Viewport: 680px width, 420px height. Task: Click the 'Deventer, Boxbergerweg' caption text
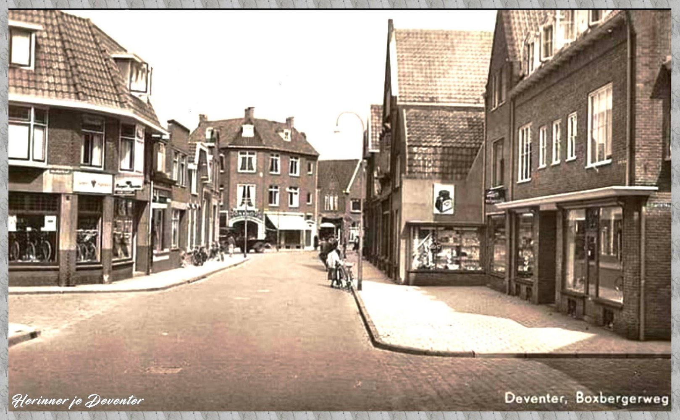[586, 399]
